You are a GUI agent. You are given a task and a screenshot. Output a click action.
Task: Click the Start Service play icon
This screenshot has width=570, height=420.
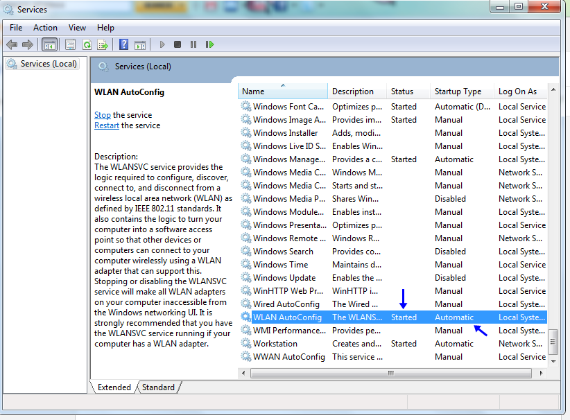click(162, 44)
